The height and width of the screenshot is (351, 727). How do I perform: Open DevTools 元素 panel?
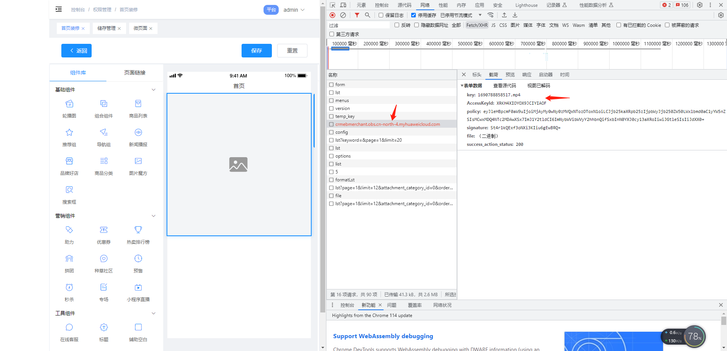point(361,5)
